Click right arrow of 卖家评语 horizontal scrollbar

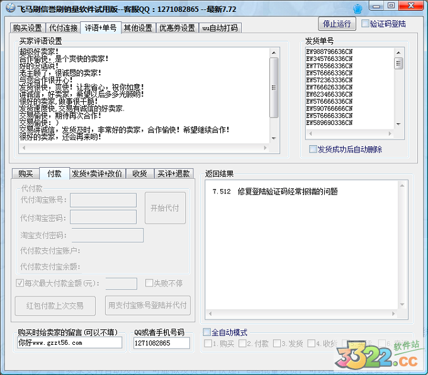click(x=265, y=148)
